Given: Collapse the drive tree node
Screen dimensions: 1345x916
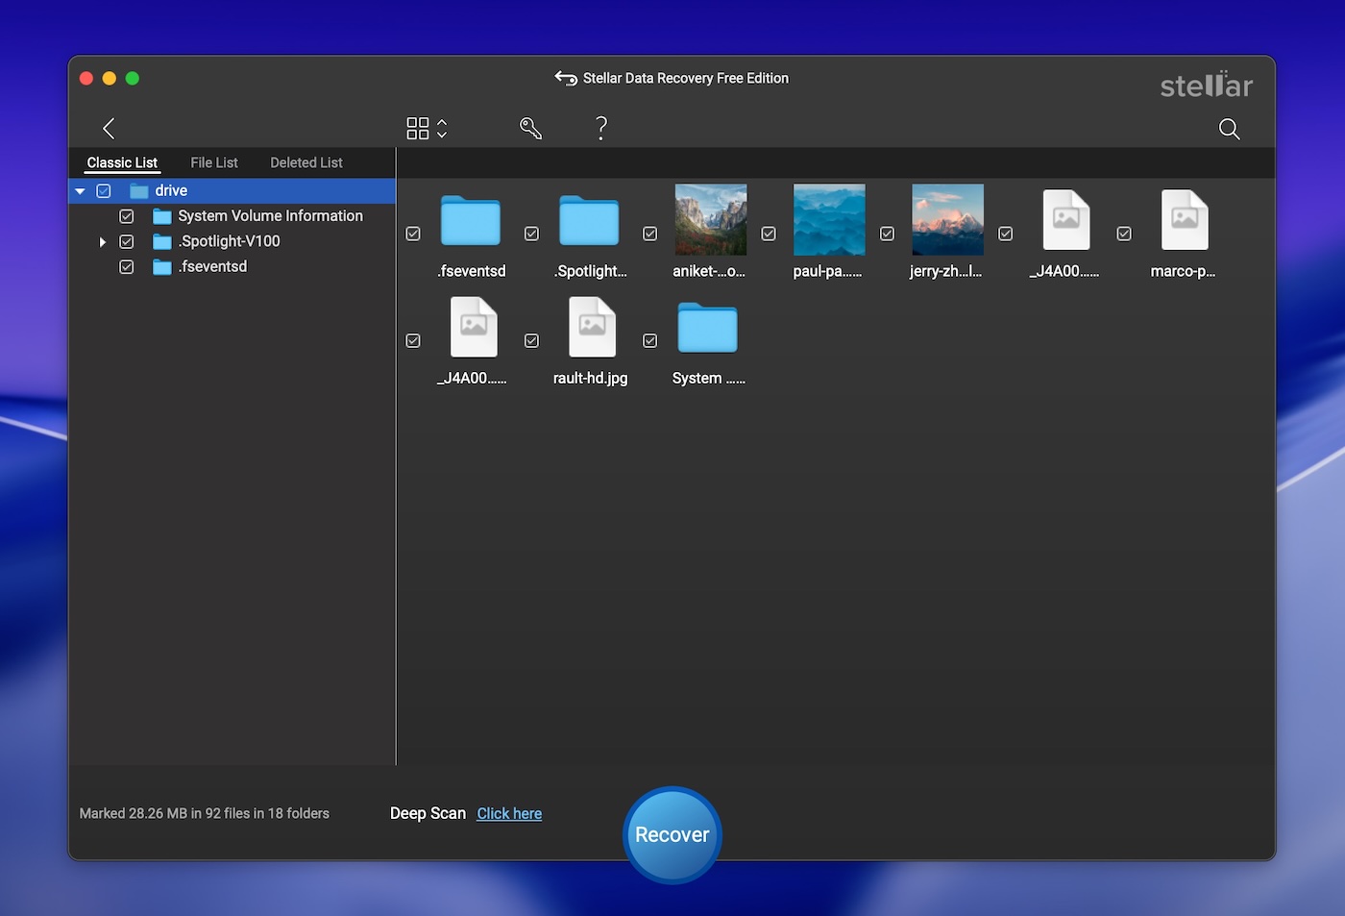Looking at the screenshot, I should pos(81,191).
